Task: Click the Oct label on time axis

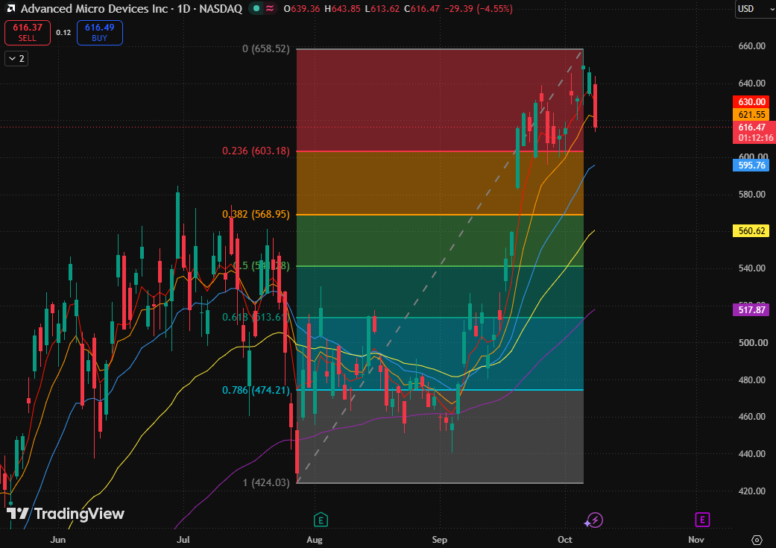Action: 565,540
